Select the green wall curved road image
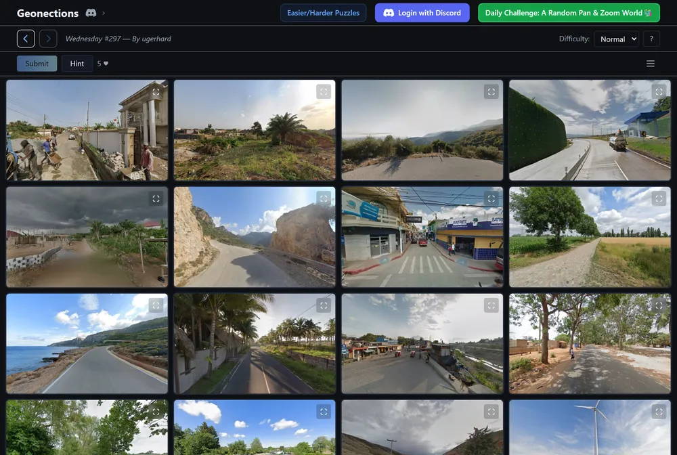The width and height of the screenshot is (677, 455). [590, 130]
